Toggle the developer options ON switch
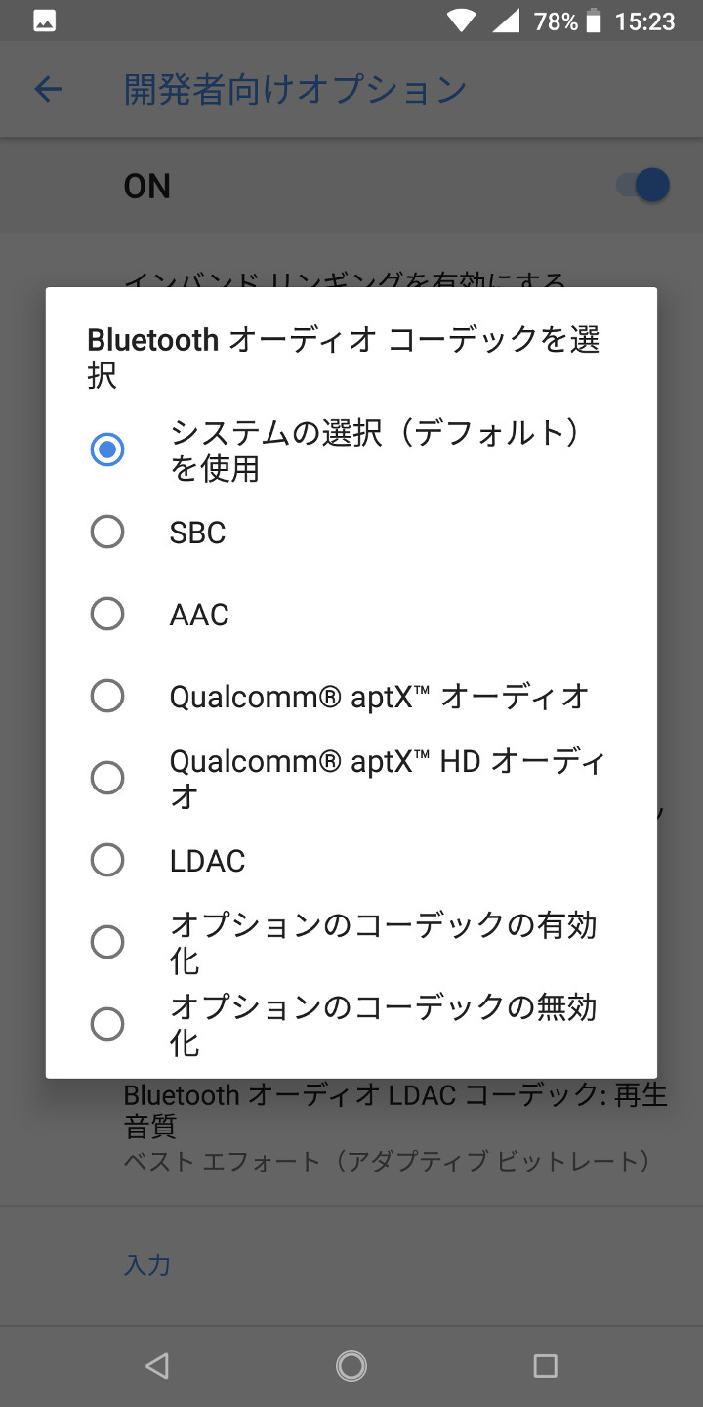The height and width of the screenshot is (1407, 703). (643, 186)
